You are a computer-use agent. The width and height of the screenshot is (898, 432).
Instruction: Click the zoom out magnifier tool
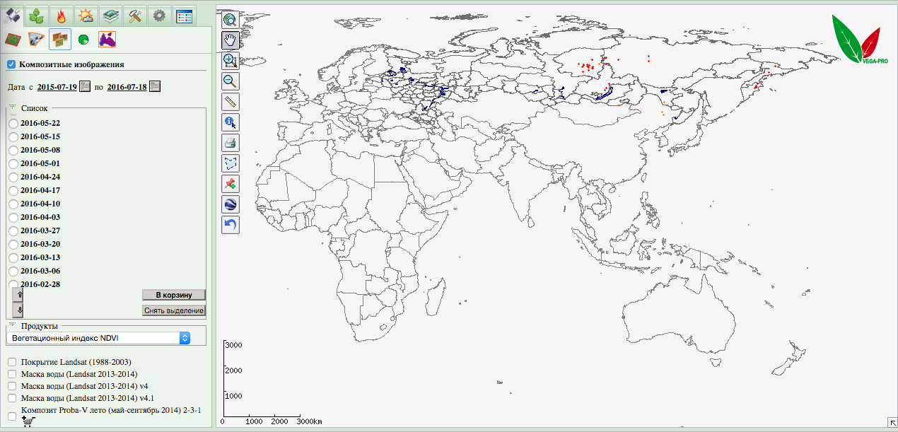coord(230,81)
